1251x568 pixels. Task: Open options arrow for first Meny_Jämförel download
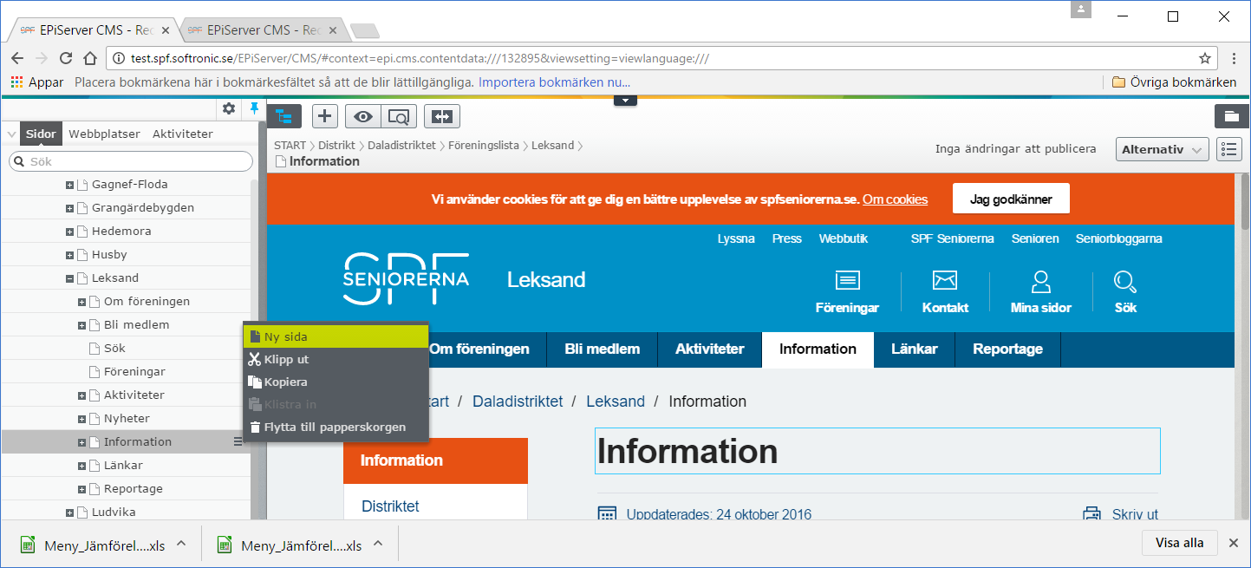[181, 545]
